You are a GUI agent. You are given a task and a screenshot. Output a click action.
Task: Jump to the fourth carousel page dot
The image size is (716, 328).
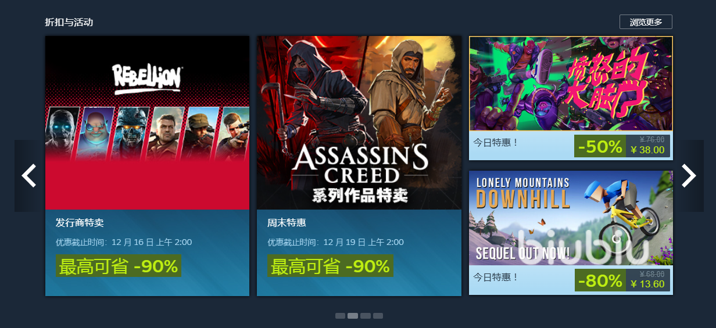pos(378,316)
